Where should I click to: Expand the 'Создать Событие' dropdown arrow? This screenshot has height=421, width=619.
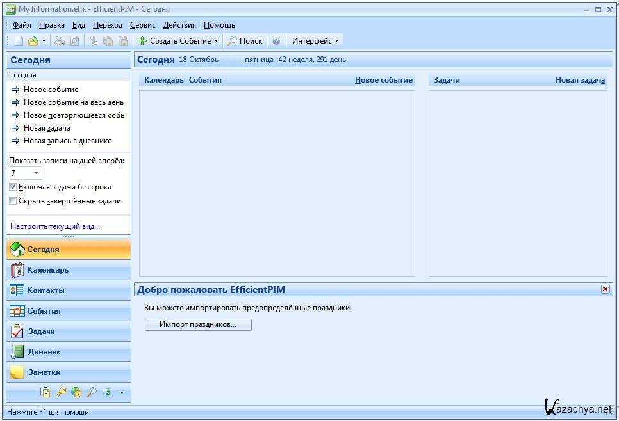coord(217,41)
